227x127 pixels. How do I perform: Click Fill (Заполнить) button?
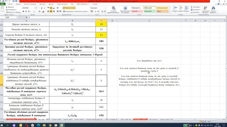[x=196, y=10]
